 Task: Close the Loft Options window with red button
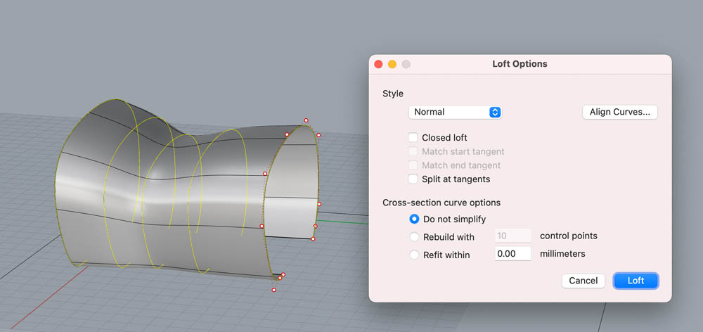378,64
